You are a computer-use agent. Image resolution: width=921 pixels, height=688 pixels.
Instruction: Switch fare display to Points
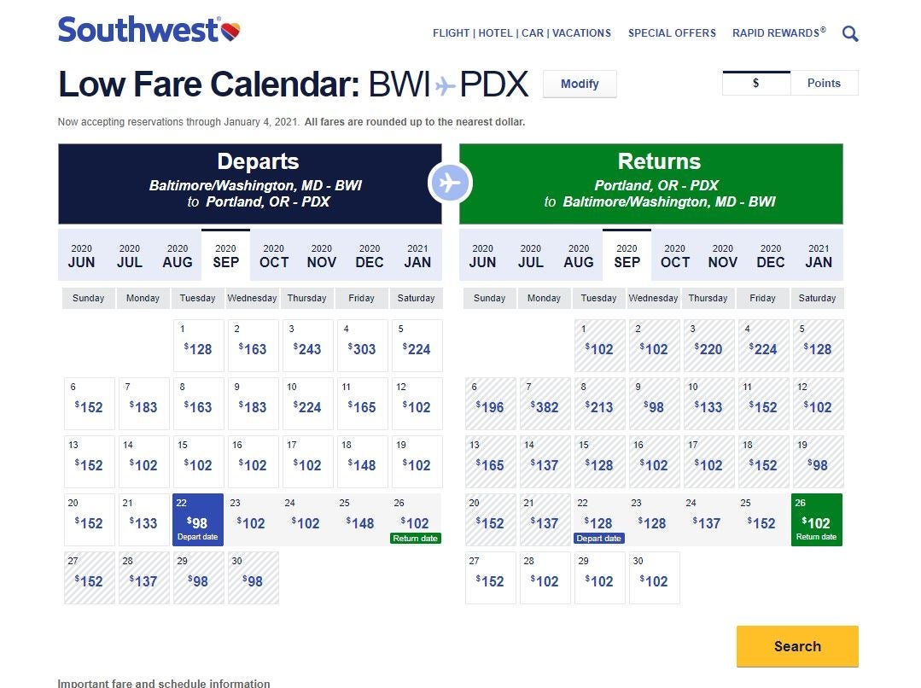[824, 83]
